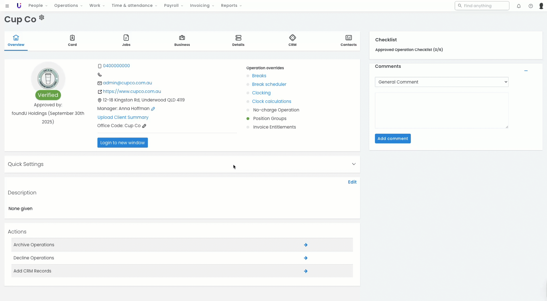Expand the Quick Settings section
The height and width of the screenshot is (301, 547).
click(x=354, y=164)
